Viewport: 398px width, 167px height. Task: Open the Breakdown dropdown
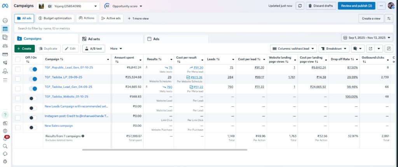click(333, 49)
